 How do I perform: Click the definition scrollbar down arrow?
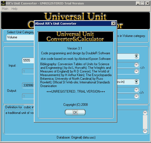pos(145,131)
